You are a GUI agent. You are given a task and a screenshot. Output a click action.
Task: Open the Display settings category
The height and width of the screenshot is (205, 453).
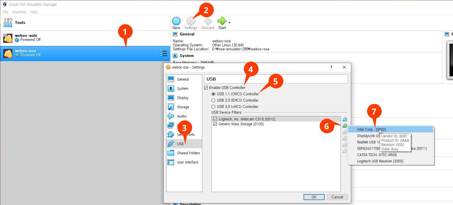pos(184,98)
